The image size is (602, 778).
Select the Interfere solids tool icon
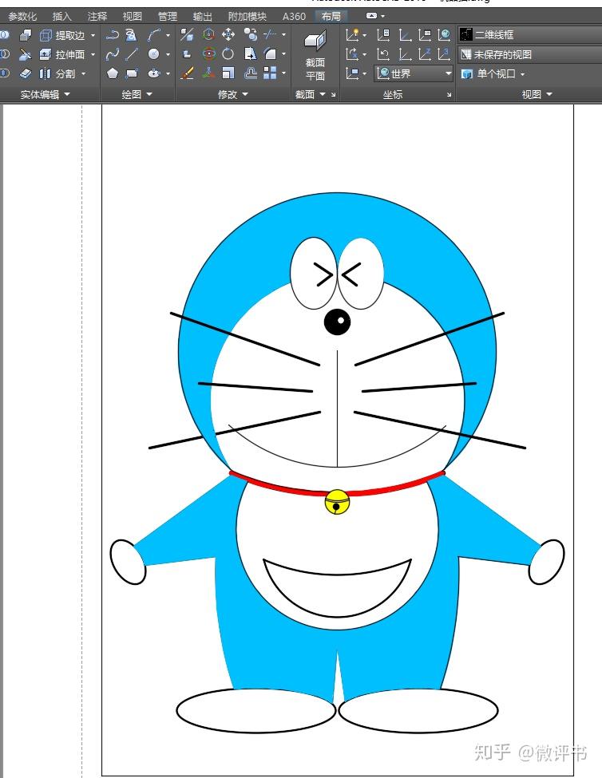click(x=26, y=35)
